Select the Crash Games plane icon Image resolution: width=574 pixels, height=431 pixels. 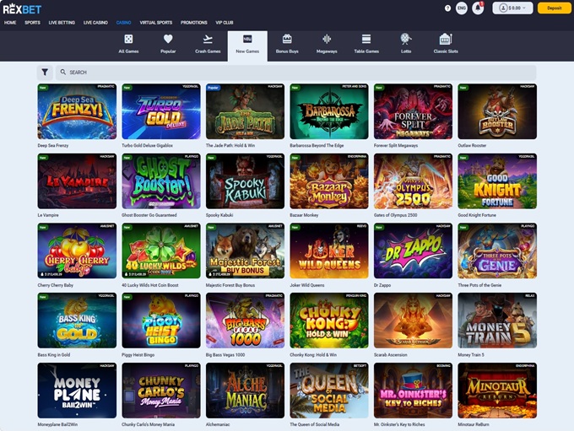pos(208,39)
